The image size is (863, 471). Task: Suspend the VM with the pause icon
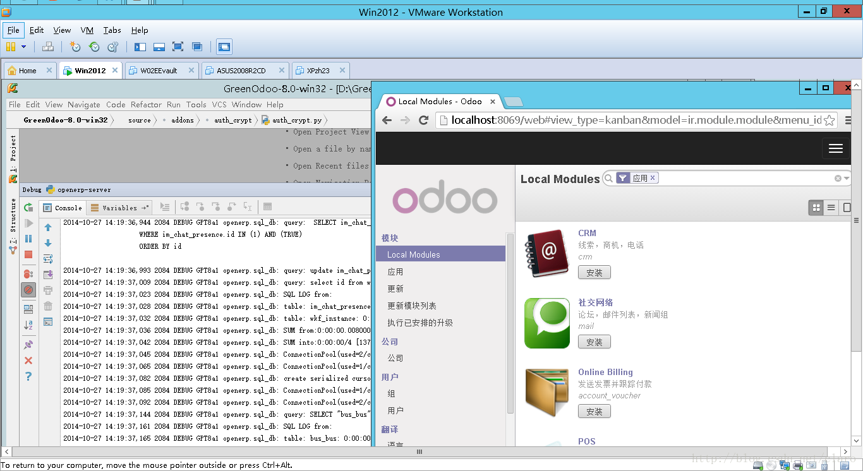[x=10, y=47]
